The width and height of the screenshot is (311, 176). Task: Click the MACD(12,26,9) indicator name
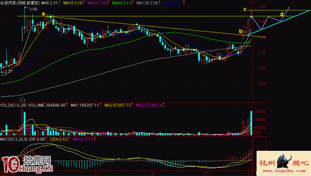pos(14,139)
